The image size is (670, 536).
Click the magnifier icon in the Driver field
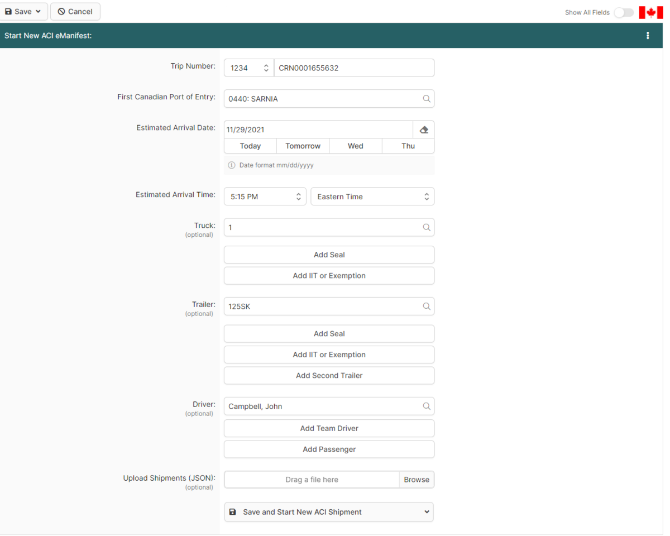click(x=427, y=406)
